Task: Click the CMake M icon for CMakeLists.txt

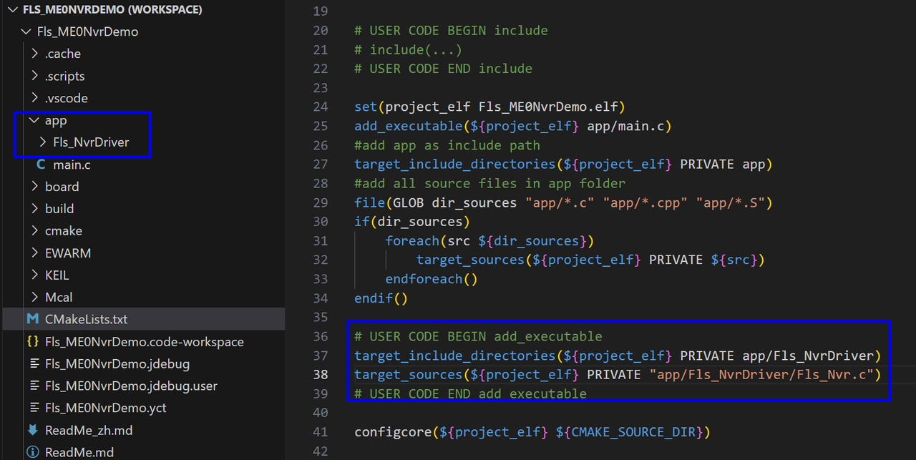Action: tap(33, 319)
